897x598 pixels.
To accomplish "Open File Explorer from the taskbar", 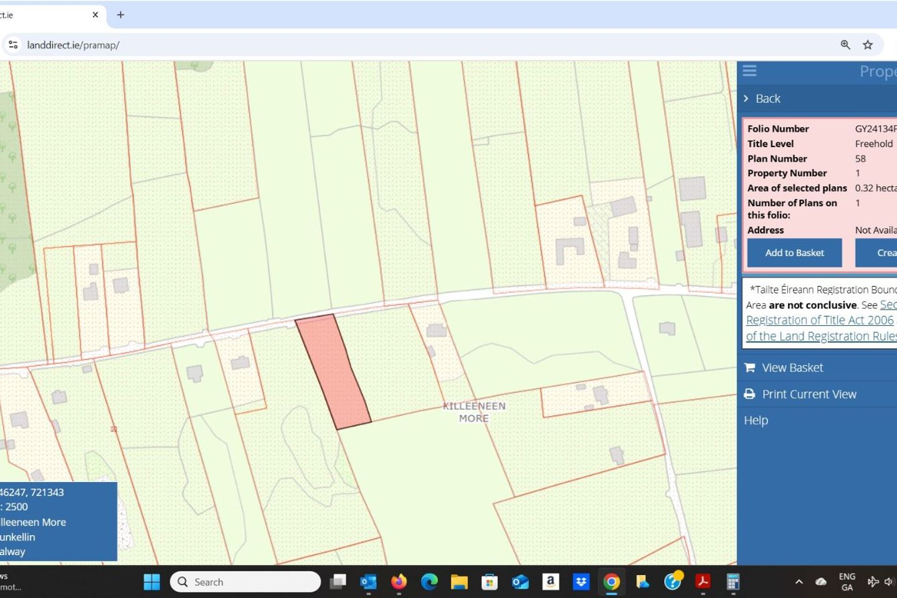I will tap(459, 582).
